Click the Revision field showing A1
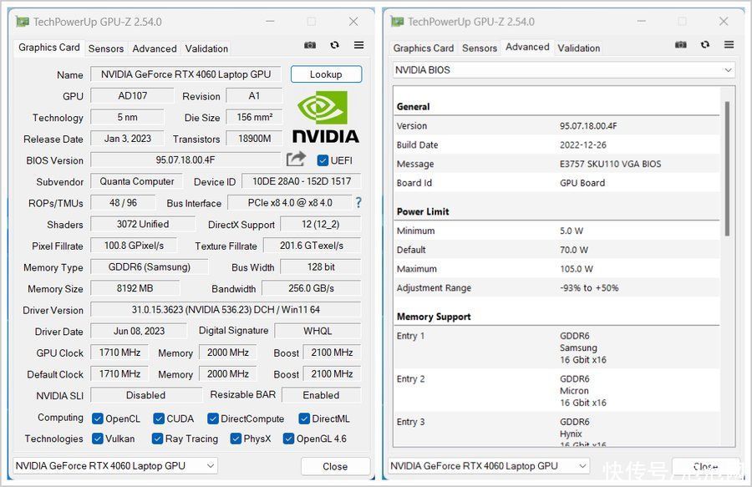 pos(254,96)
